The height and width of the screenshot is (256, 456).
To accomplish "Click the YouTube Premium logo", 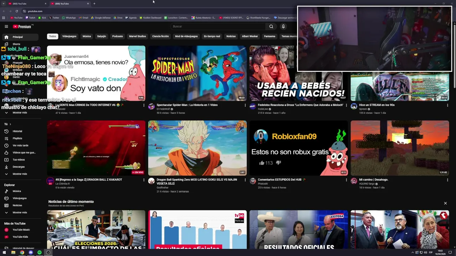I will (22, 26).
